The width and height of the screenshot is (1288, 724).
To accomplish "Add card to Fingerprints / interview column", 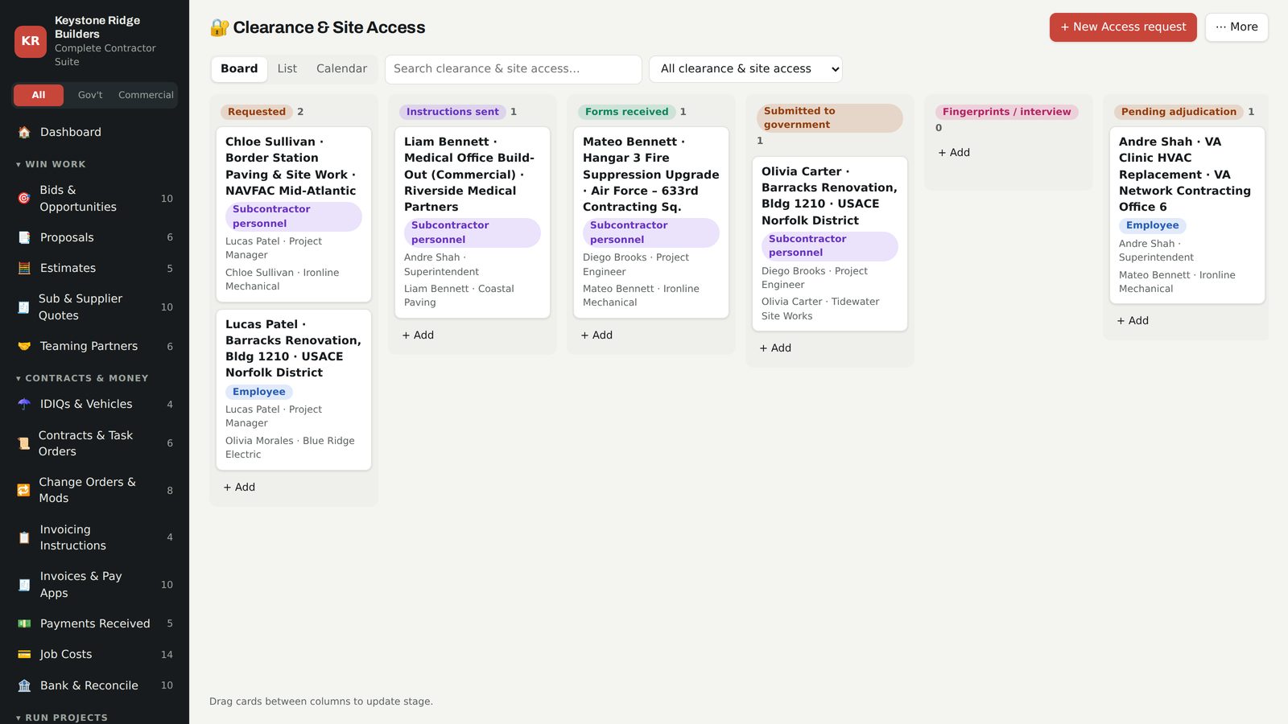I will pyautogui.click(x=954, y=153).
